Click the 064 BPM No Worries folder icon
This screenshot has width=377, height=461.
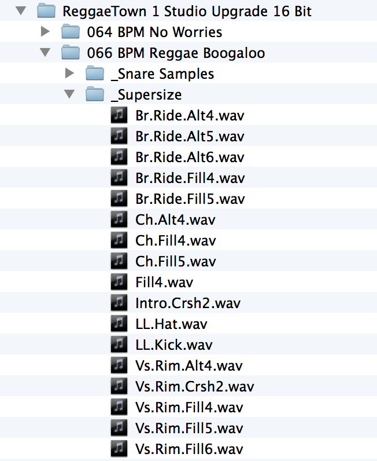[x=70, y=32]
